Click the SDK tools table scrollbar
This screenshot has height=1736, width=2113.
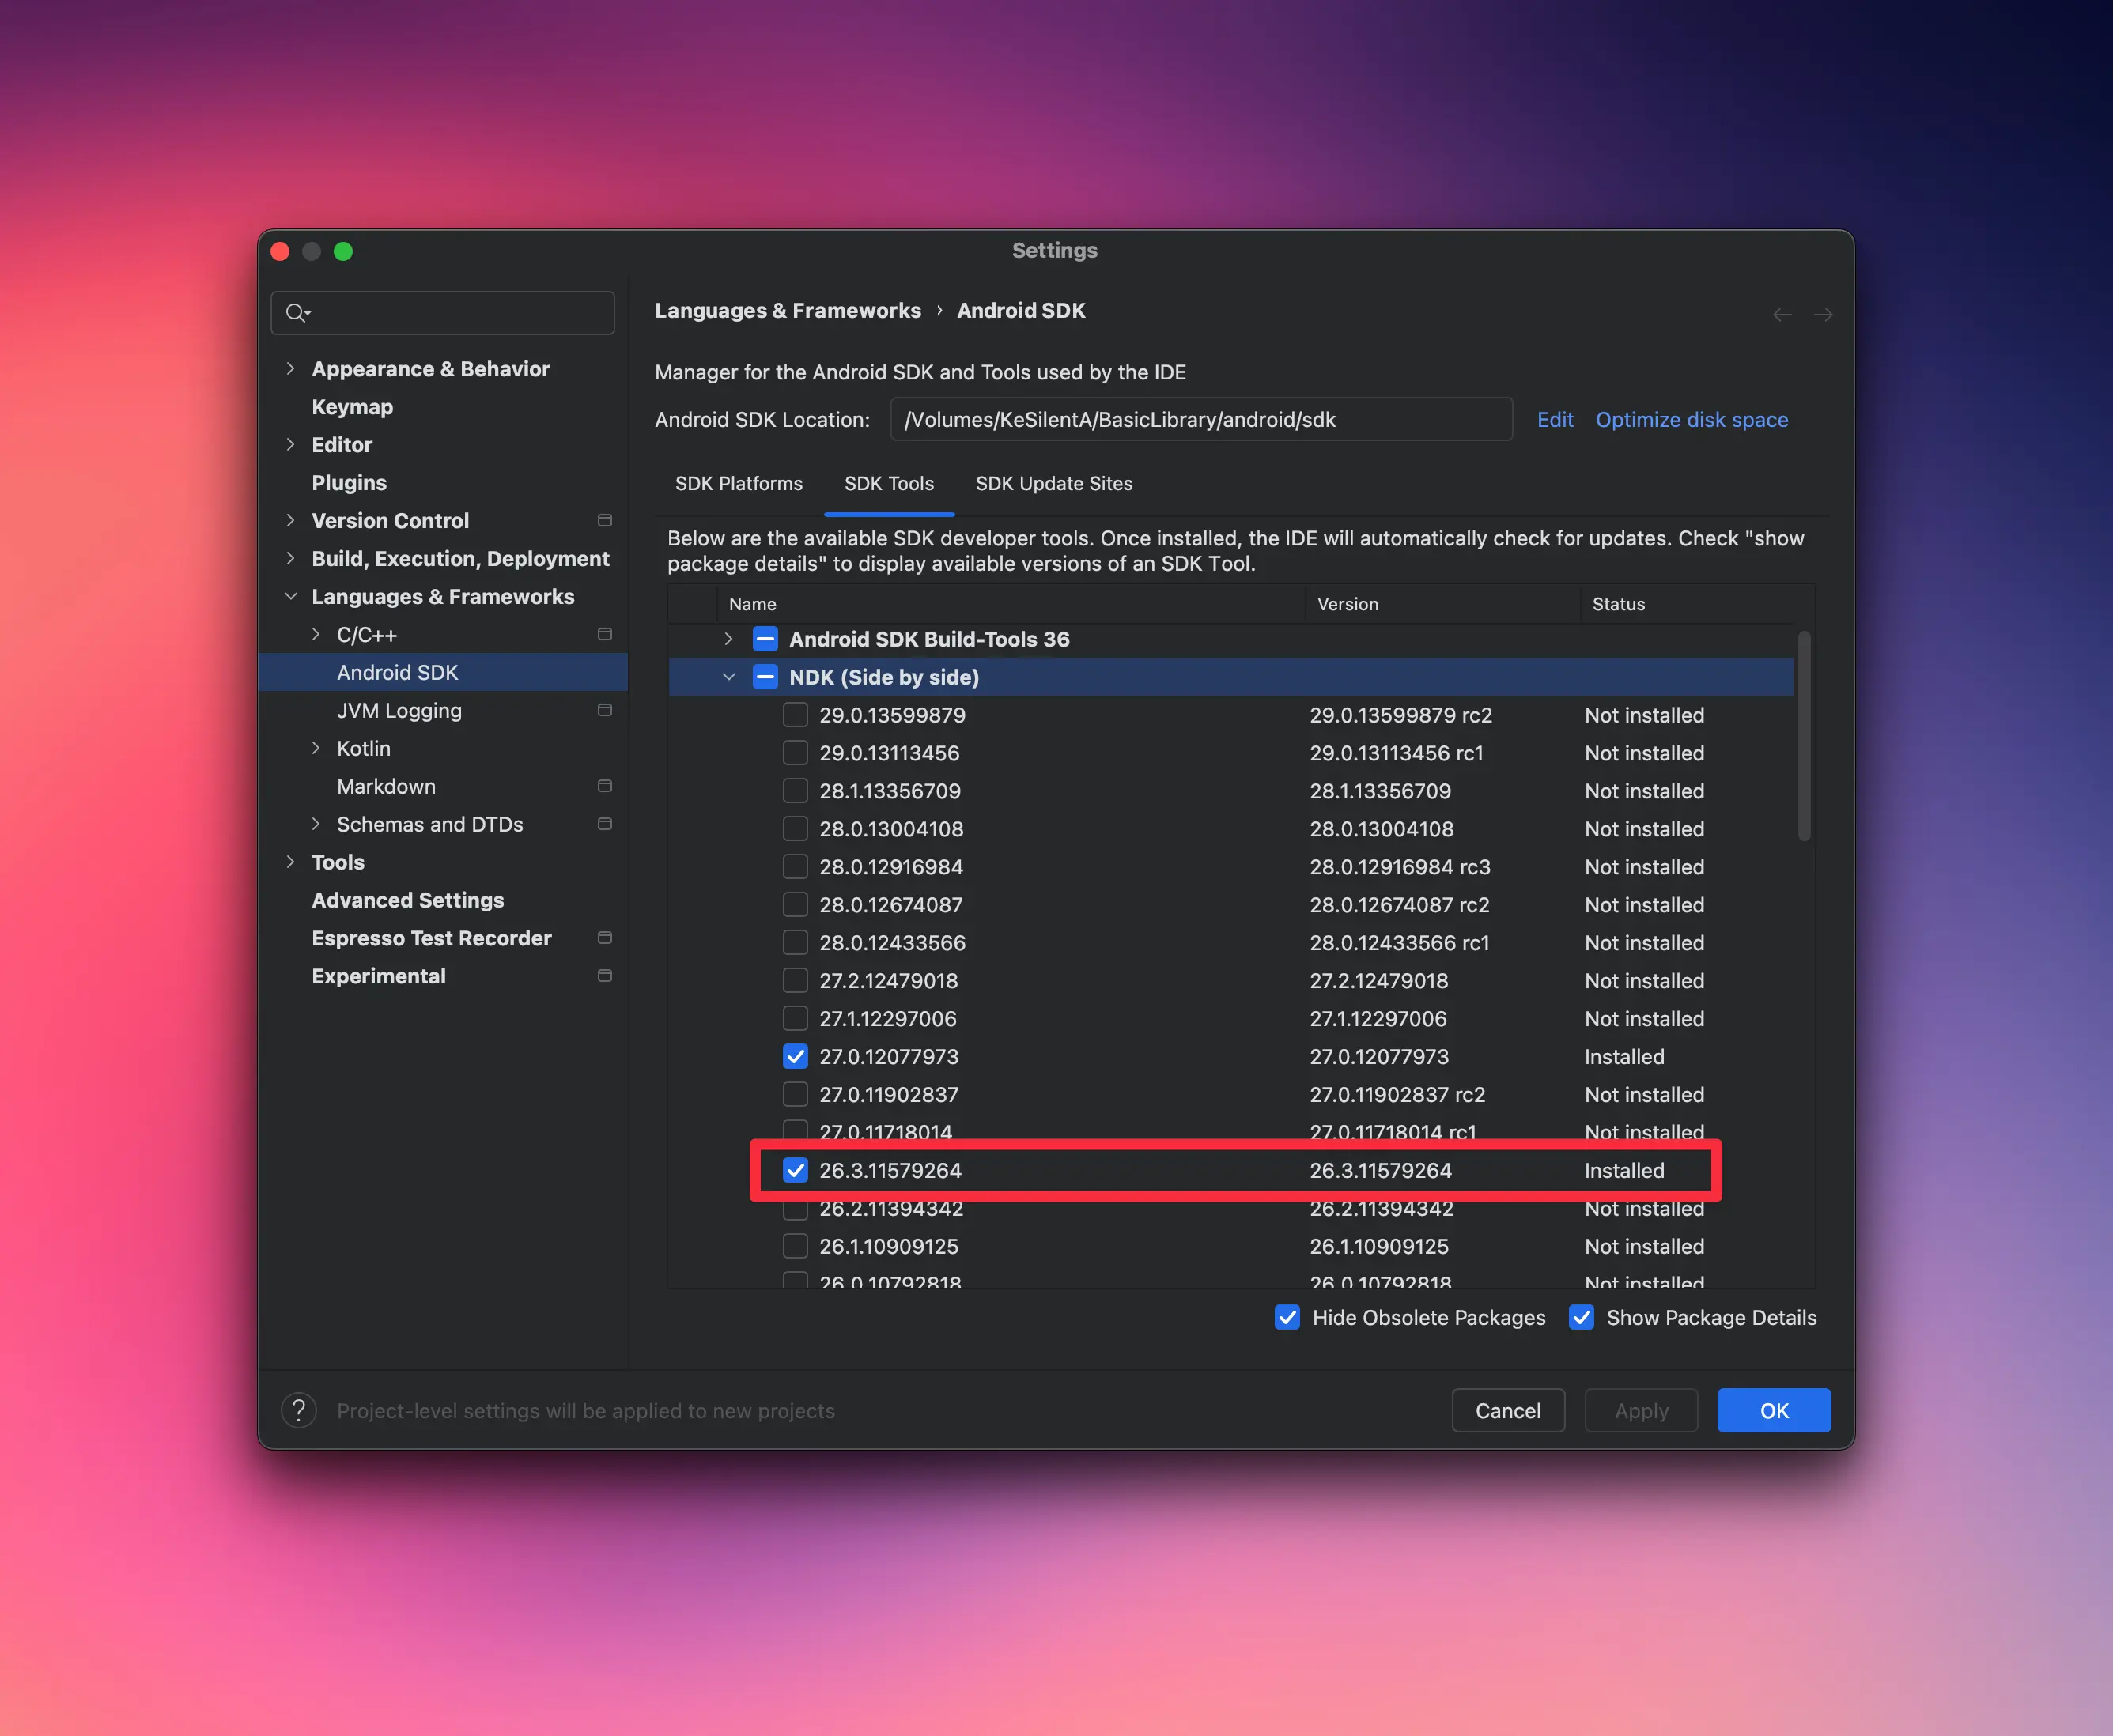click(1804, 735)
